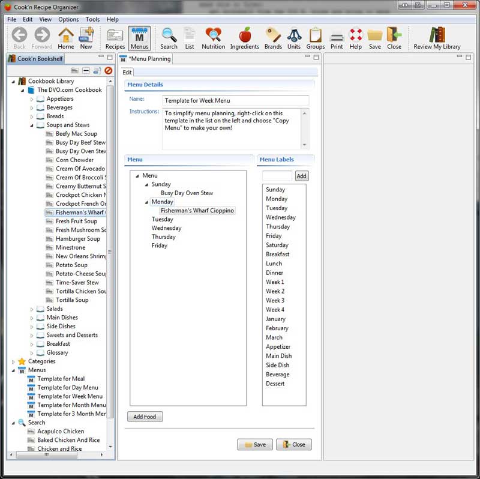Click the Brands tag icon
Viewport: 480px width, 479px height.
pyautogui.click(x=273, y=38)
